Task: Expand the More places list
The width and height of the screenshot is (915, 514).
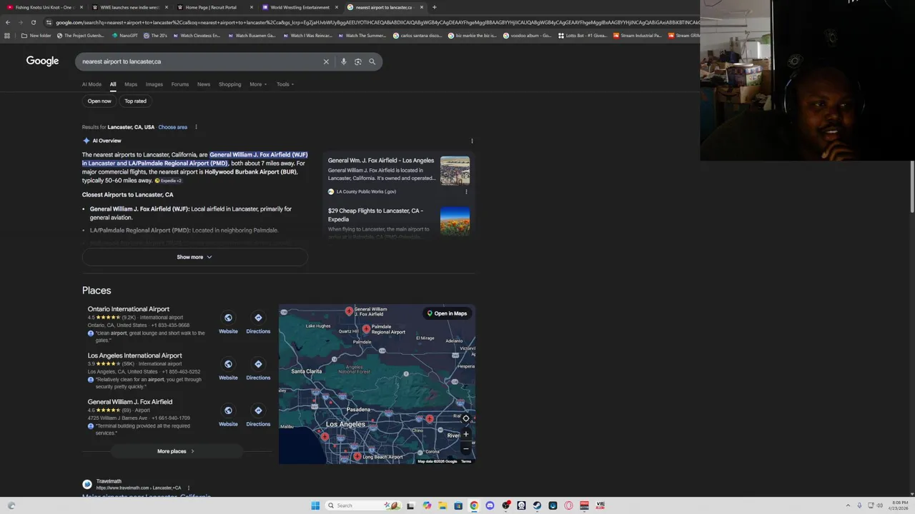Action: [x=176, y=451]
